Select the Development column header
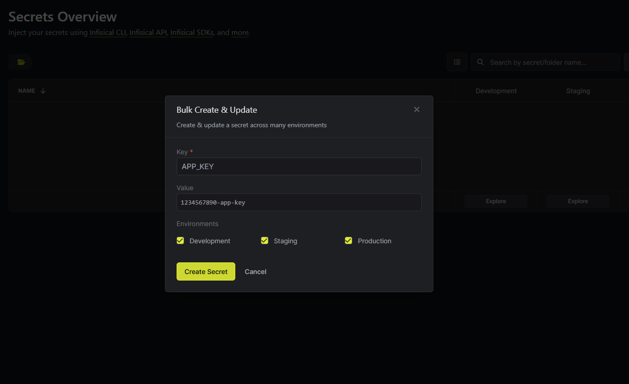The width and height of the screenshot is (629, 384). pyautogui.click(x=496, y=91)
